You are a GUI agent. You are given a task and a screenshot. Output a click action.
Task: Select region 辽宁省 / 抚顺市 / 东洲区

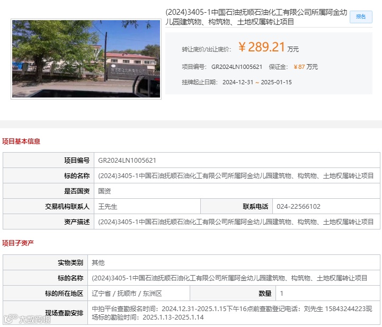point(127,294)
